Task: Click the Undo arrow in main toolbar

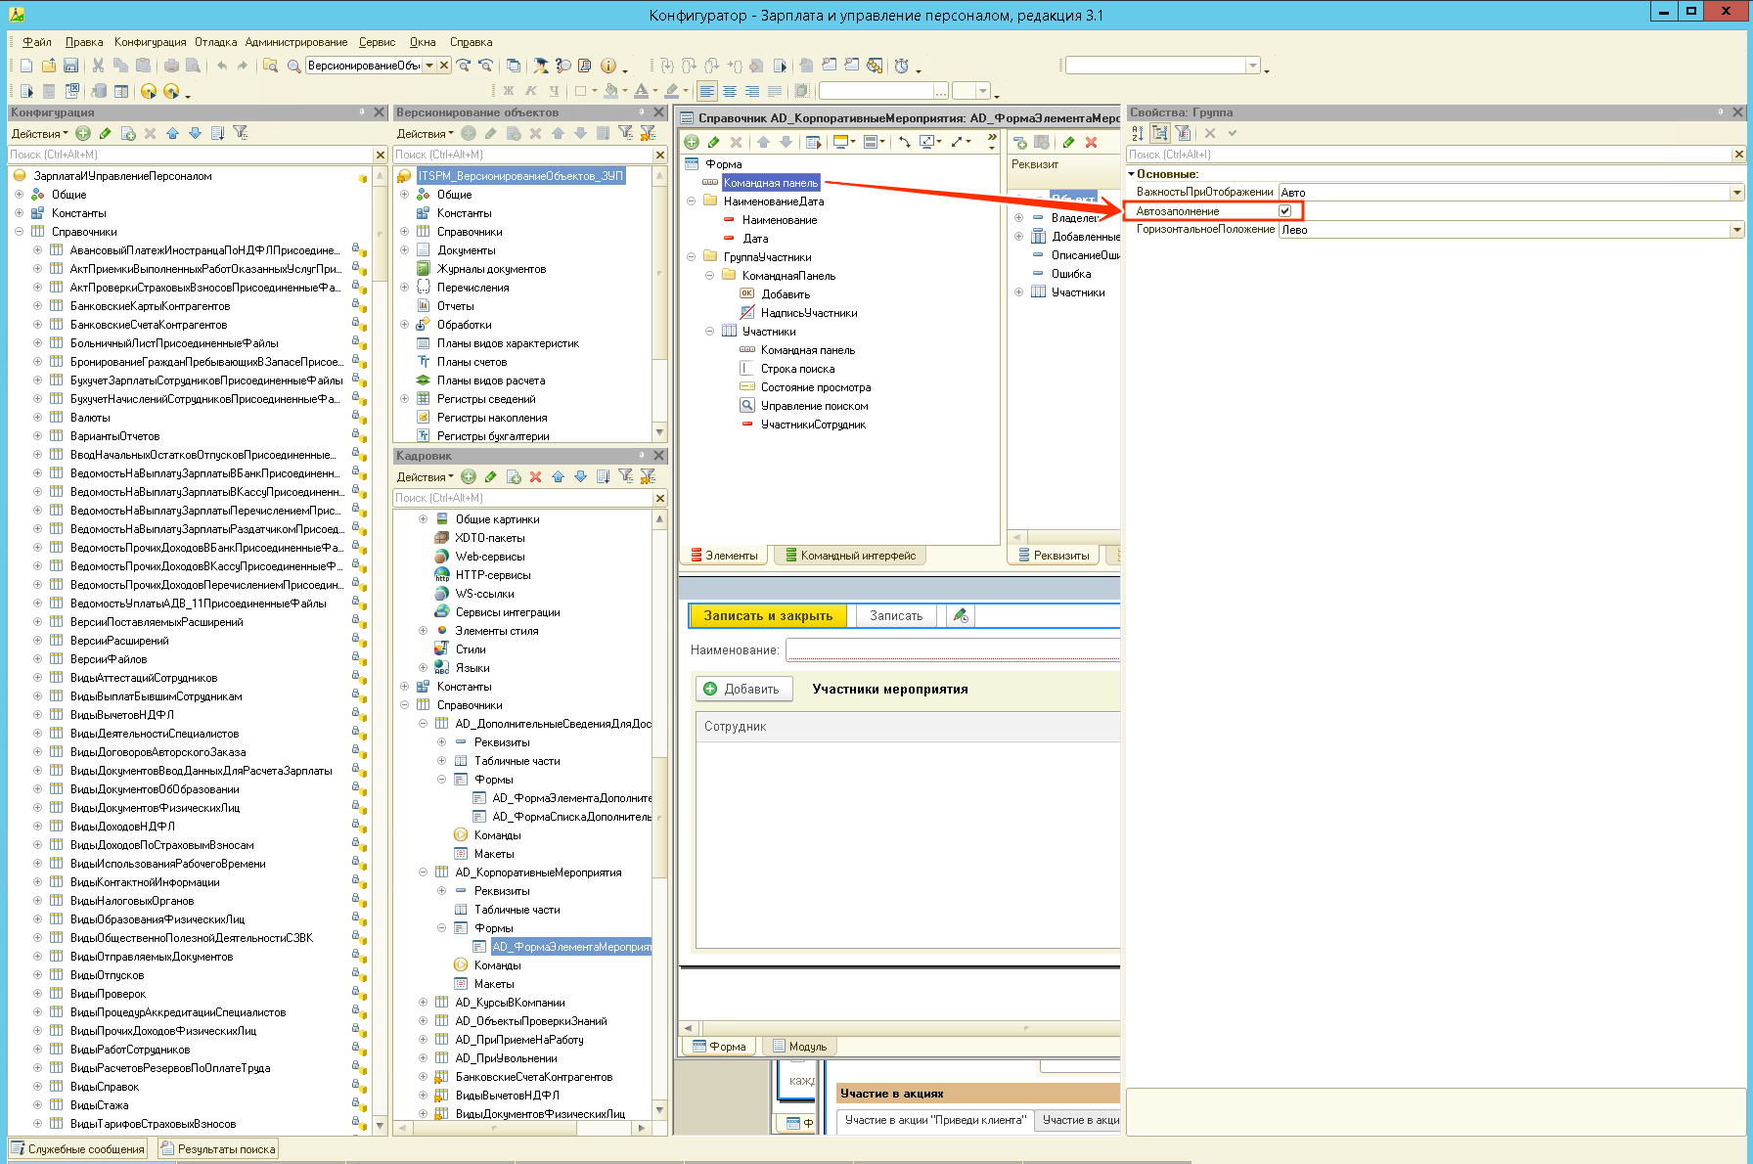Action: pyautogui.click(x=222, y=66)
